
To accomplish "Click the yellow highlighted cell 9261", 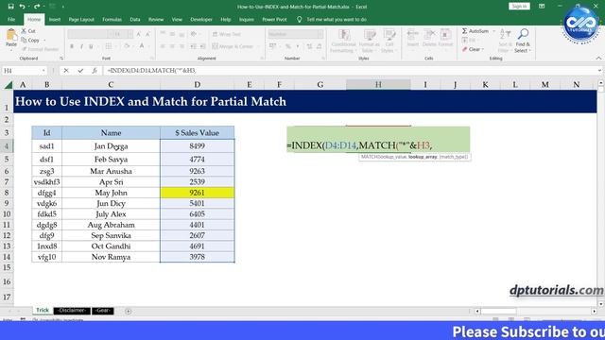I will [x=198, y=193].
